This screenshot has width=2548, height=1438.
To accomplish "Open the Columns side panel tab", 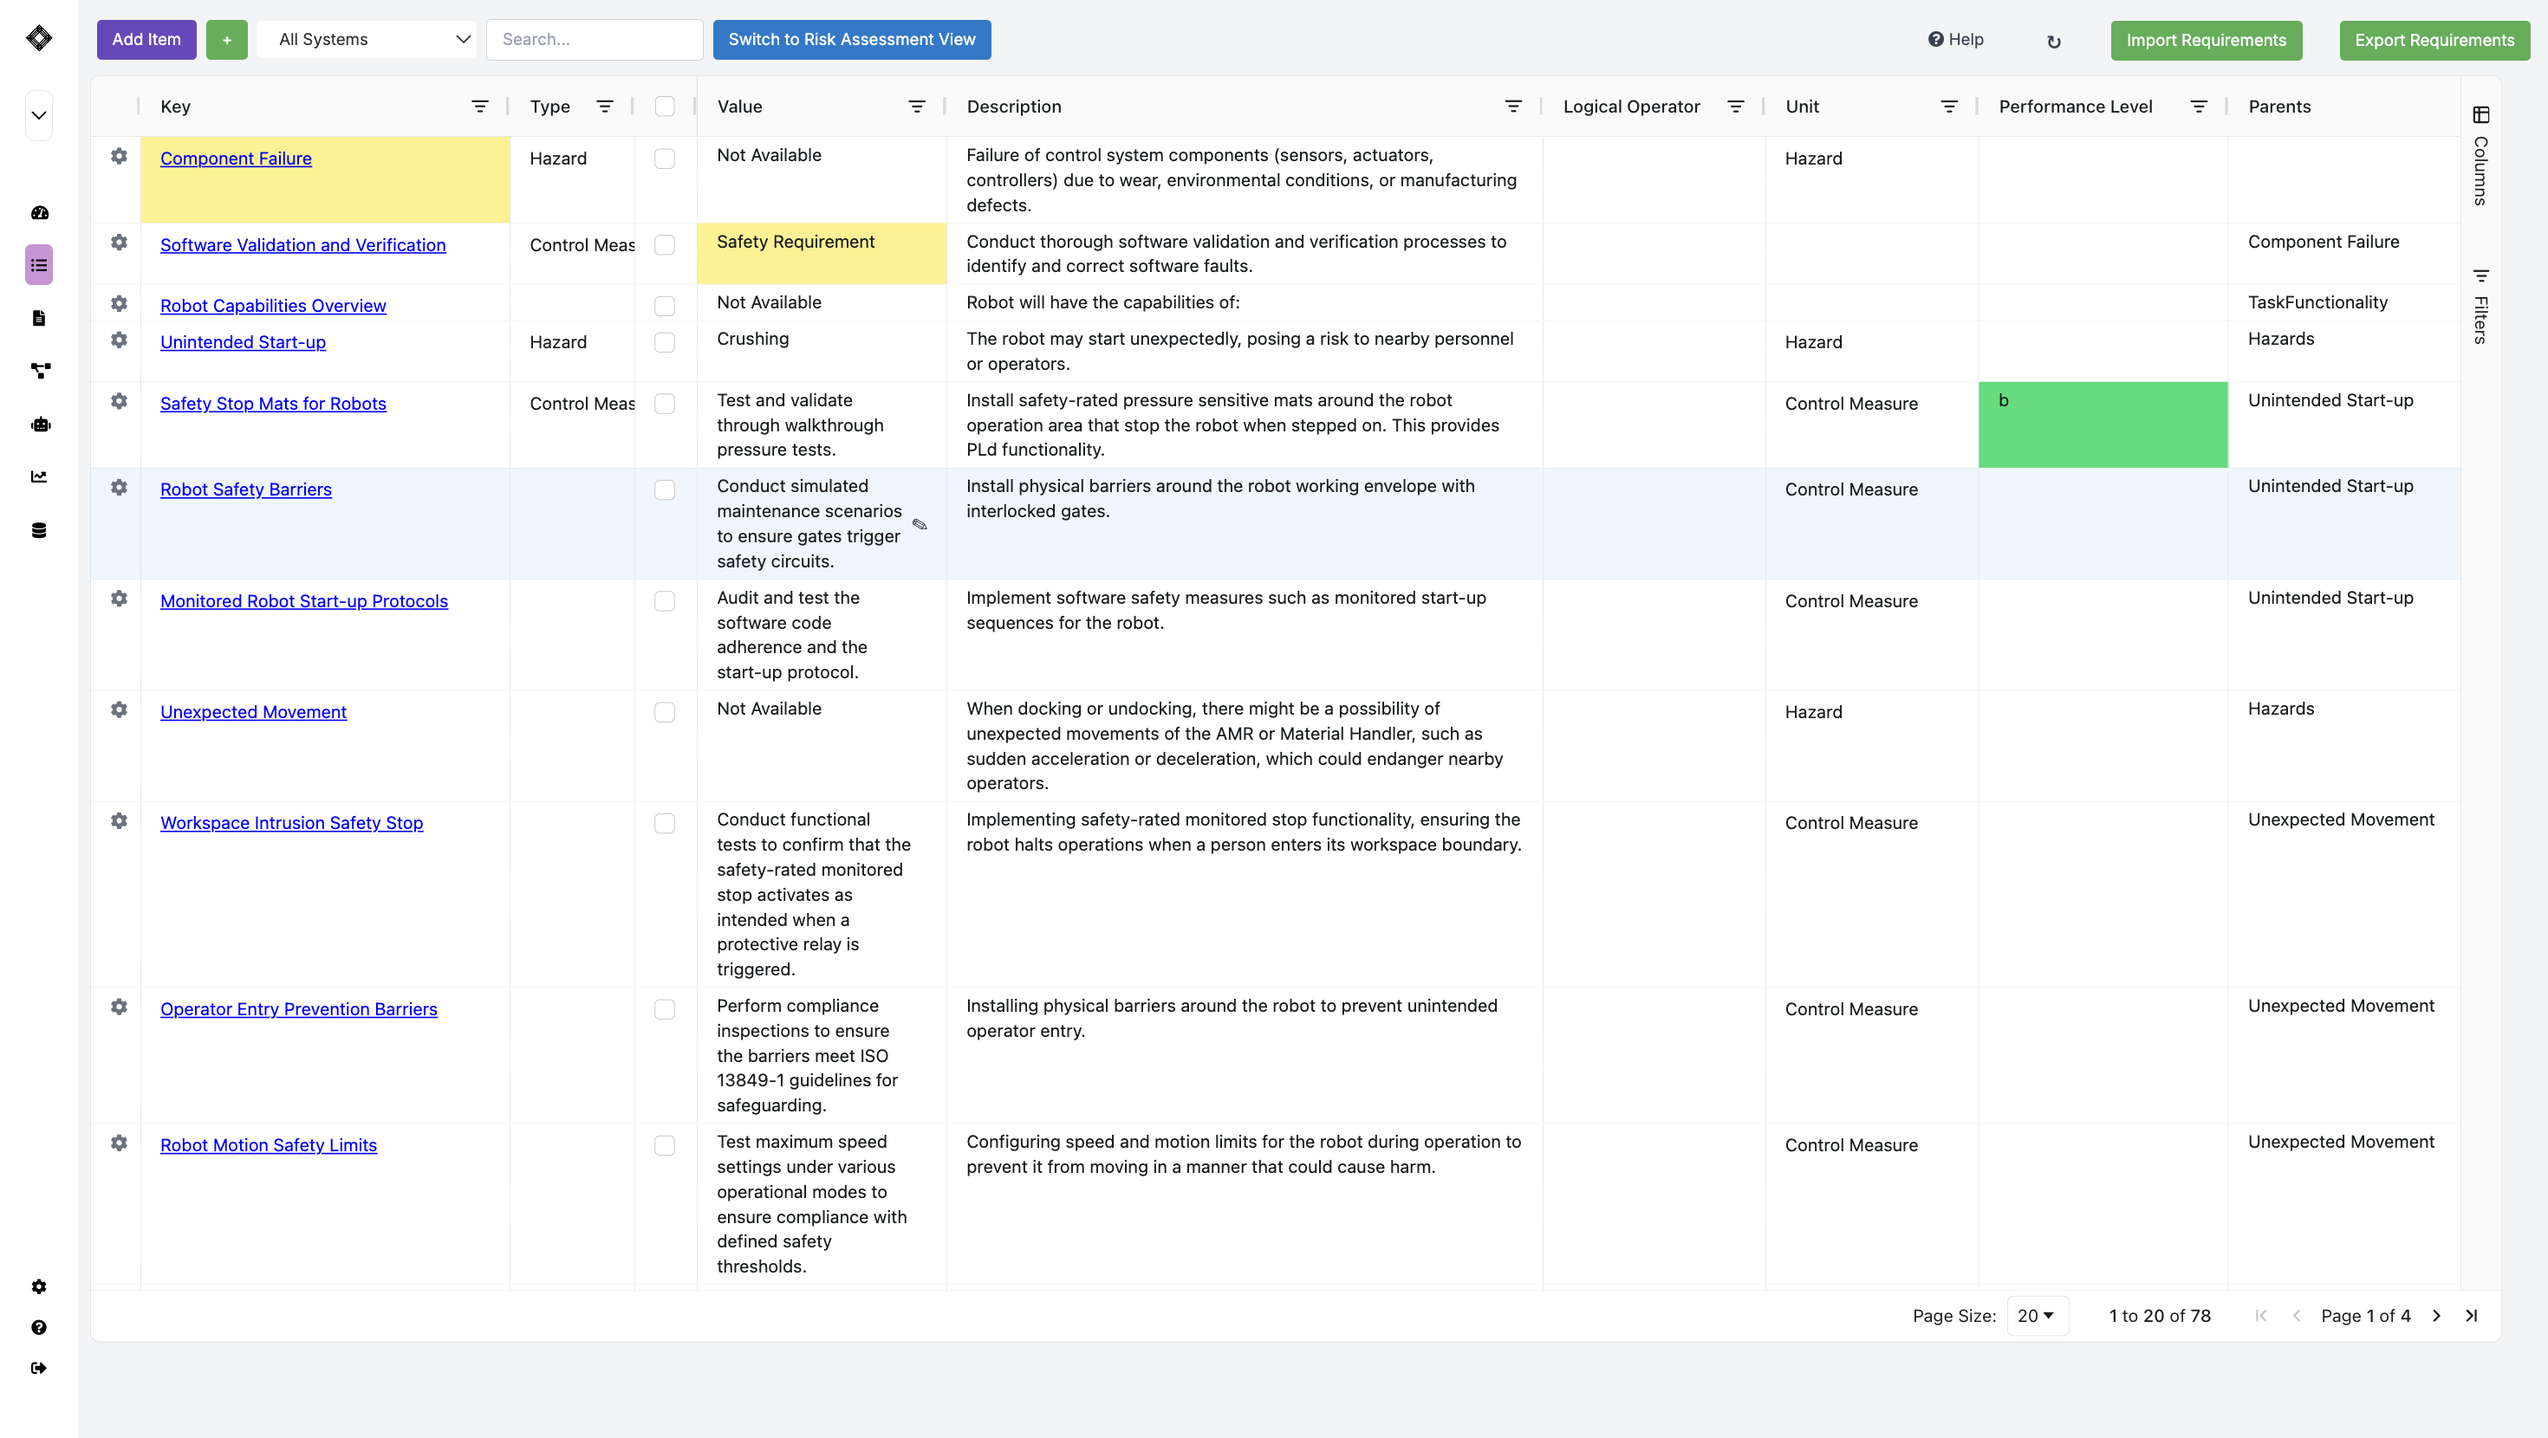I will tap(2480, 155).
